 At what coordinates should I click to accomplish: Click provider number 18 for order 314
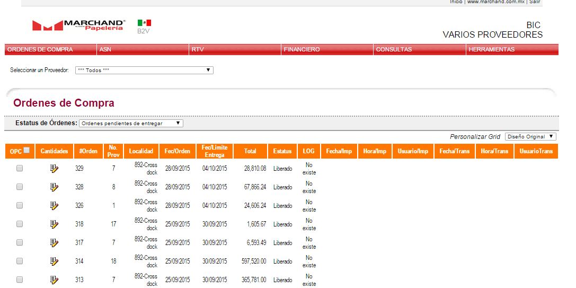tap(113, 261)
